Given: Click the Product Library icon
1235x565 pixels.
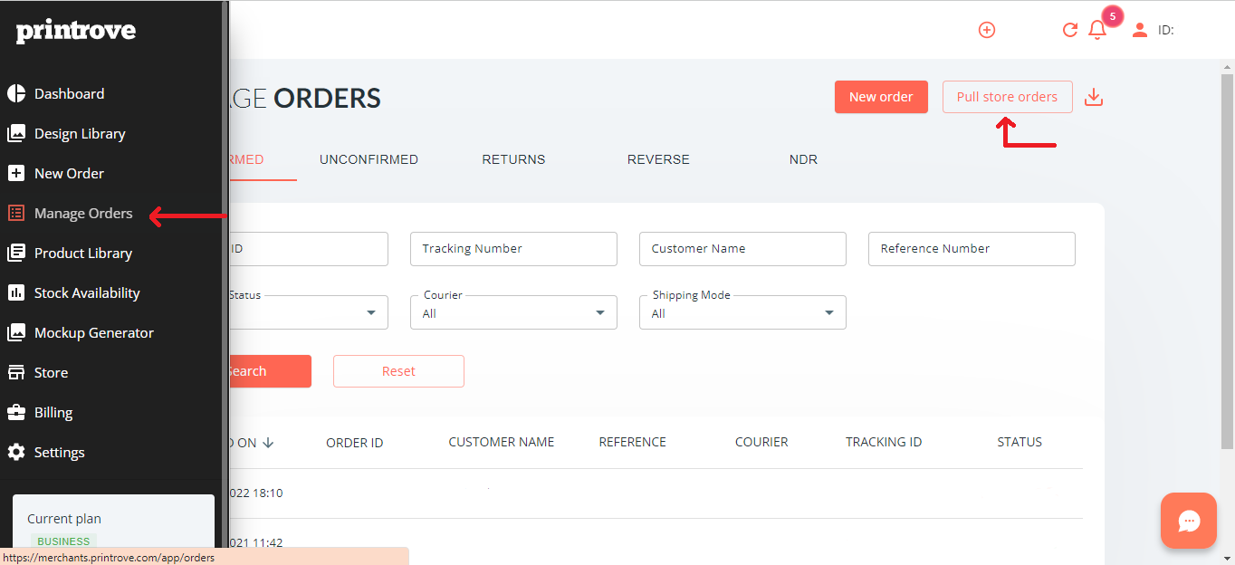Looking at the screenshot, I should 16,253.
